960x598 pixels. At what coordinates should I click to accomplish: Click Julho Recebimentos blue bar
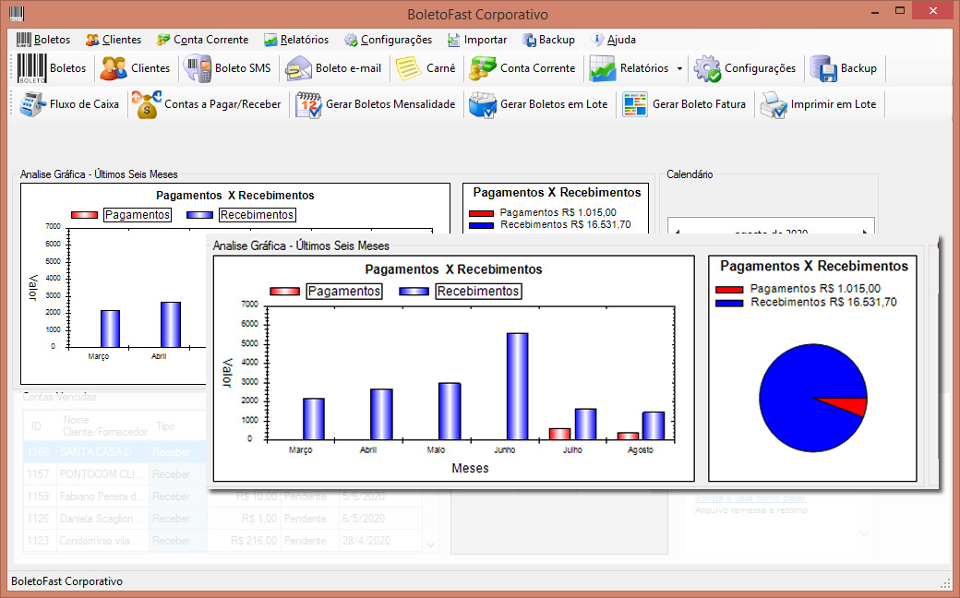[x=585, y=425]
